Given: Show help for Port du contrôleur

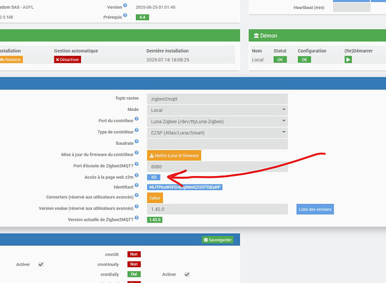Looking at the screenshot, I should pos(136,119).
